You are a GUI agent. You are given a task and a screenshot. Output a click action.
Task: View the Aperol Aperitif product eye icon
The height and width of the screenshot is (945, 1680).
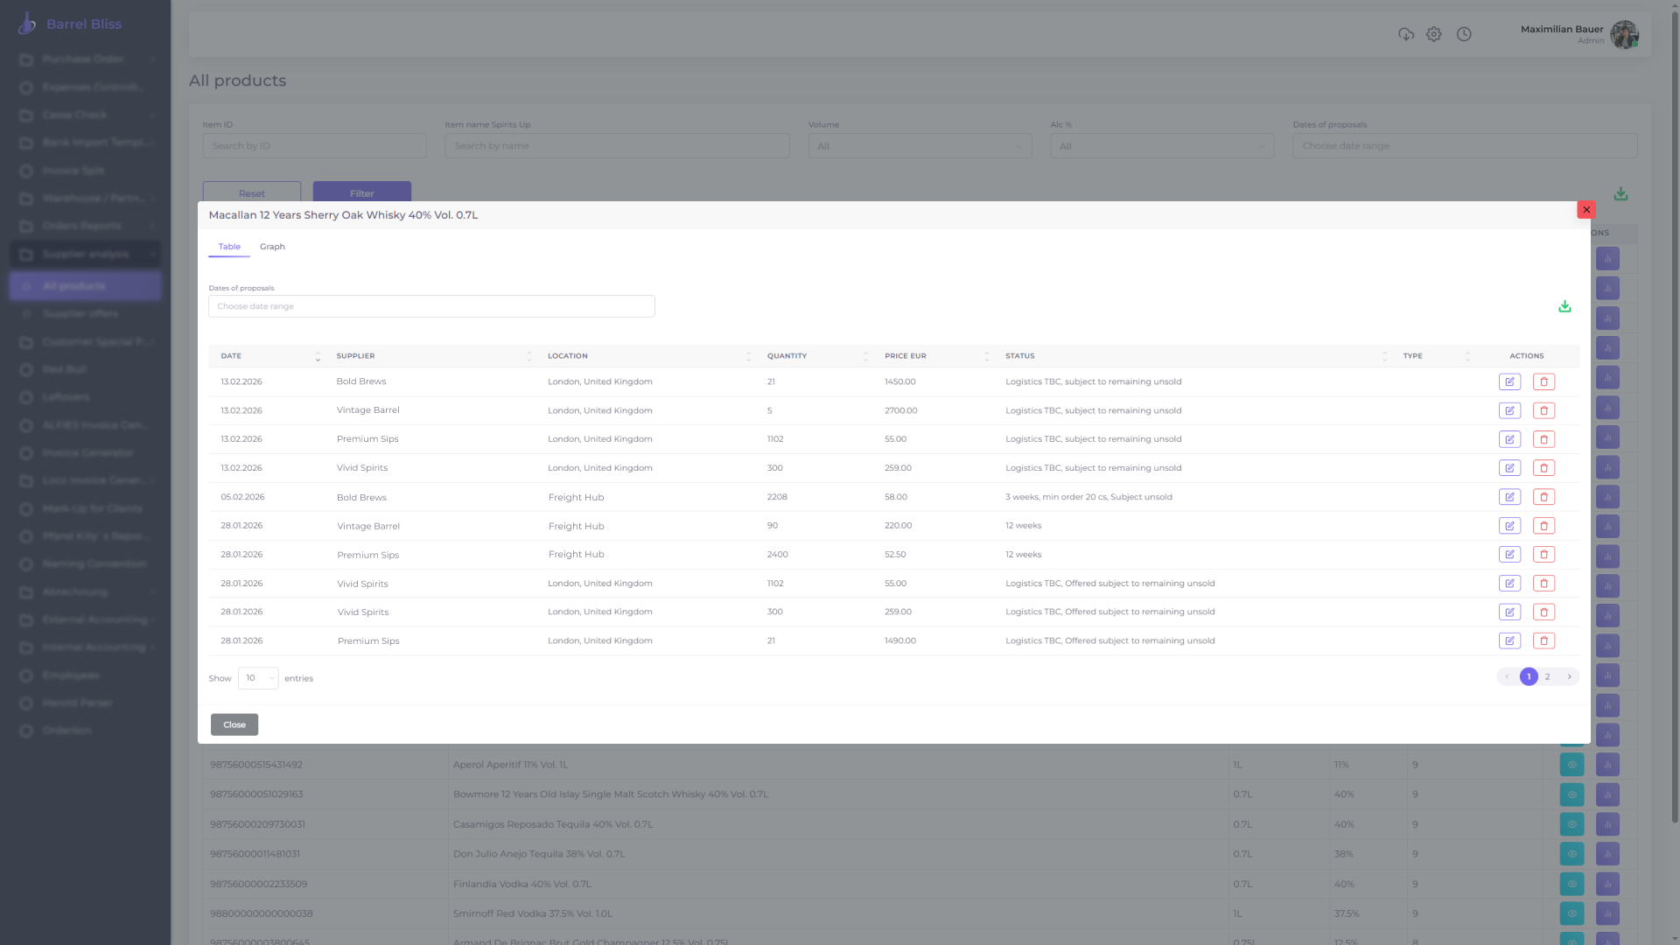1571,765
